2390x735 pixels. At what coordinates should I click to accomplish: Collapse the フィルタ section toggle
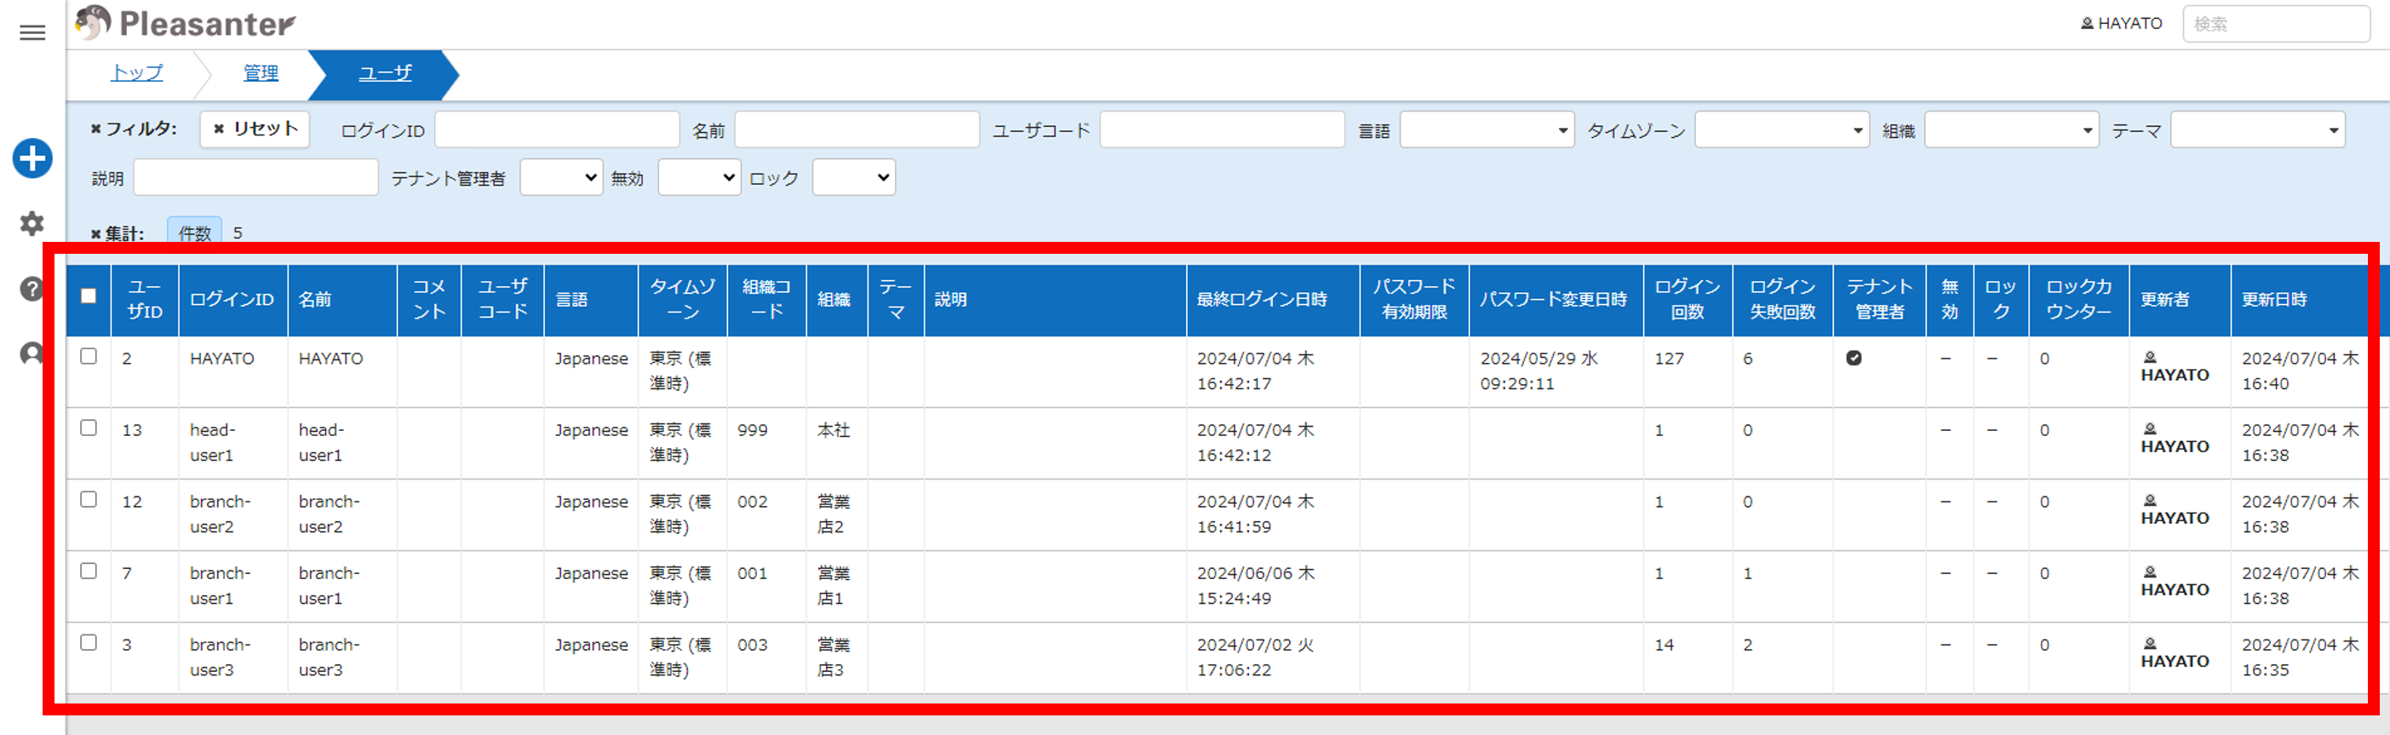pos(134,129)
